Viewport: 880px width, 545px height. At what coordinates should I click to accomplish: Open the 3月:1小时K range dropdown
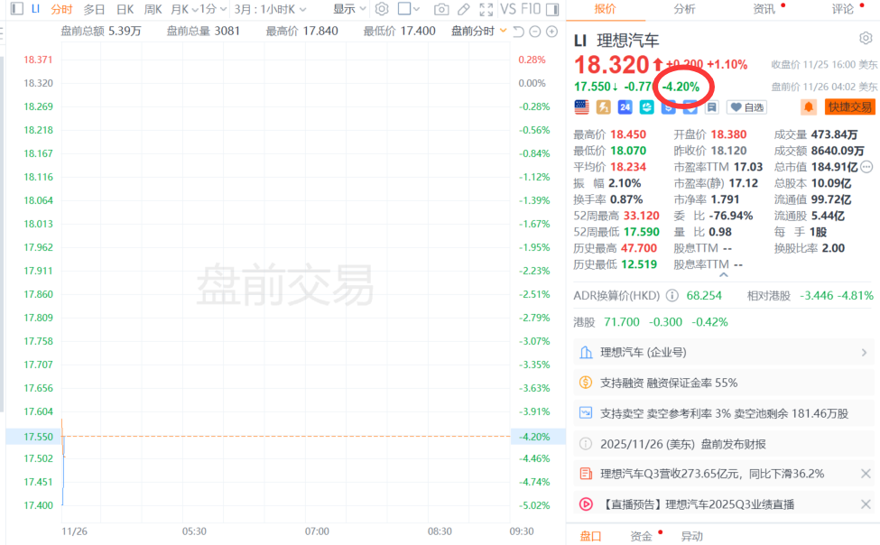[x=271, y=9]
